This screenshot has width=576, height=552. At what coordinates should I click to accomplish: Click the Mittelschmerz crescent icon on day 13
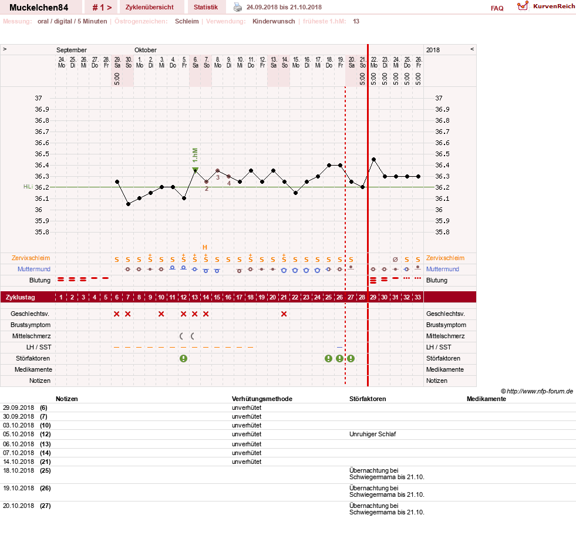click(193, 336)
